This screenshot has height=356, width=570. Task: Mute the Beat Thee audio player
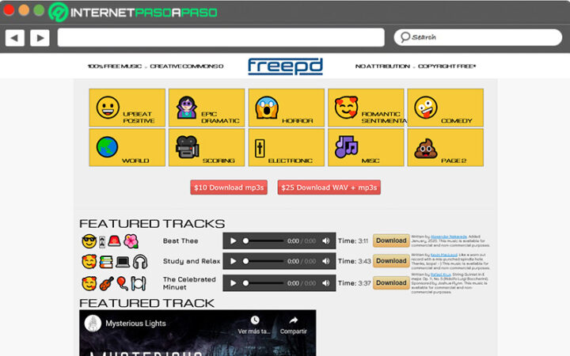326,240
